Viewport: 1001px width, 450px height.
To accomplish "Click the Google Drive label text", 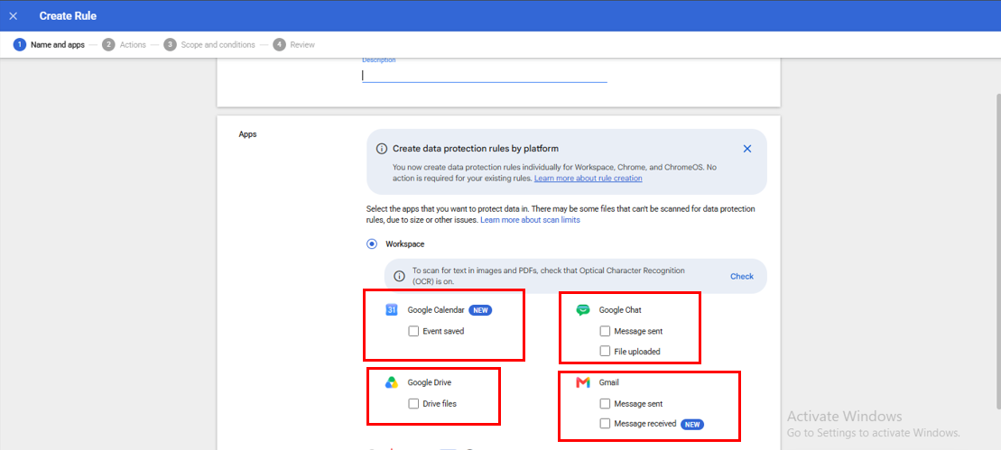I will point(429,383).
